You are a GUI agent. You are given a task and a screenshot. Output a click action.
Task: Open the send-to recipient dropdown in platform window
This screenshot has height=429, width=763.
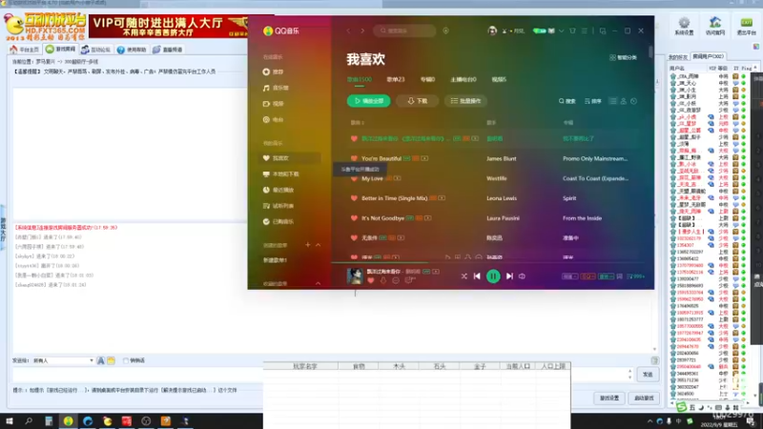(x=62, y=360)
